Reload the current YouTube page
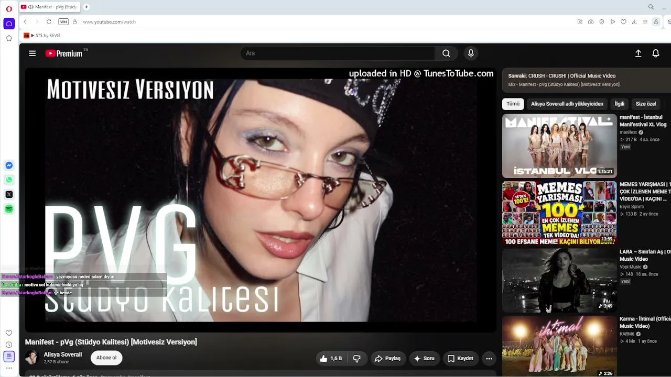The width and height of the screenshot is (671, 377). (49, 22)
